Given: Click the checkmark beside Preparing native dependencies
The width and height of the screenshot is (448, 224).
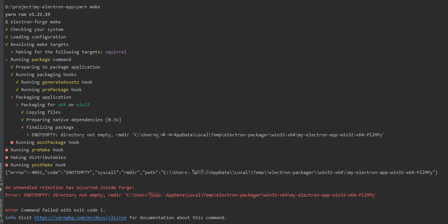Looking at the screenshot, I should click(22, 119).
